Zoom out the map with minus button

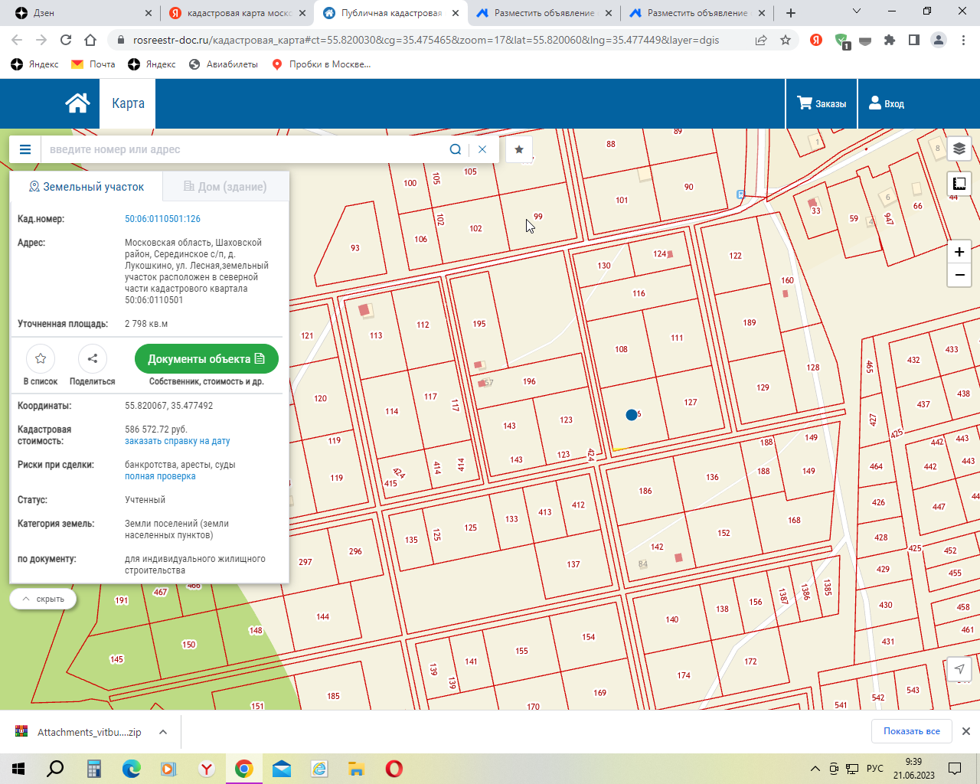(x=959, y=275)
